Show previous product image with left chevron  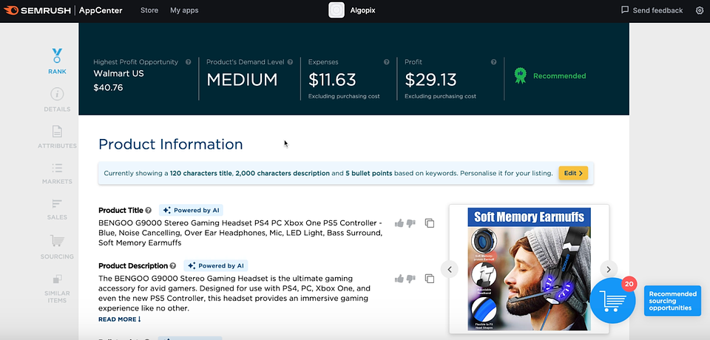coord(450,269)
